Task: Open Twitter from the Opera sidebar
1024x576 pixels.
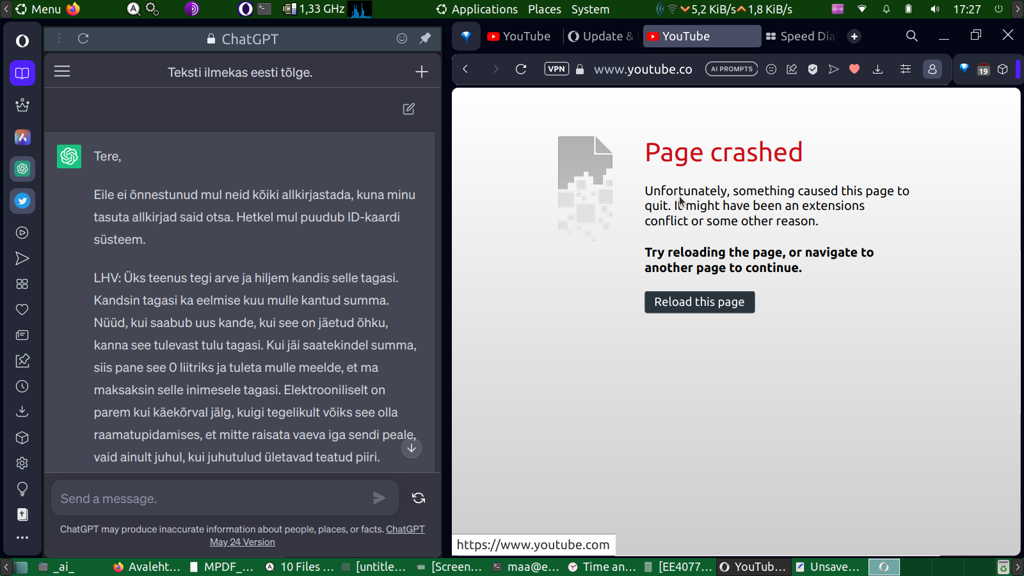Action: (22, 201)
